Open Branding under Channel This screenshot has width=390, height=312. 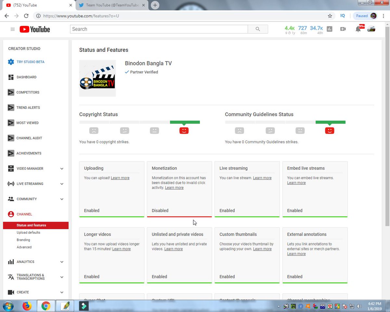[x=23, y=240]
